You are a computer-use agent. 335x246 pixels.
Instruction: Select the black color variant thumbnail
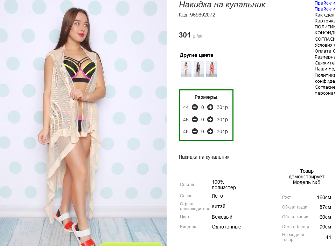199,69
